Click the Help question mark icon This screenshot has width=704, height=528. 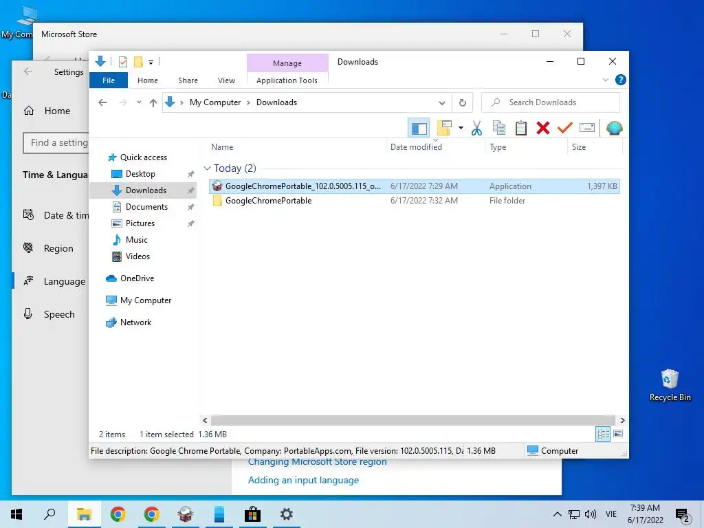click(621, 80)
